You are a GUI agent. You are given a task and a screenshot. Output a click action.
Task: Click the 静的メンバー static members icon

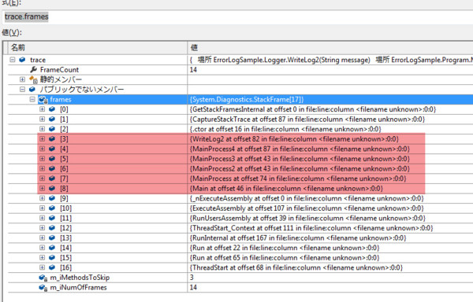tap(33, 79)
